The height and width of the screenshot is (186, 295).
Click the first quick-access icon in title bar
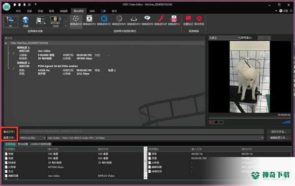15,4
